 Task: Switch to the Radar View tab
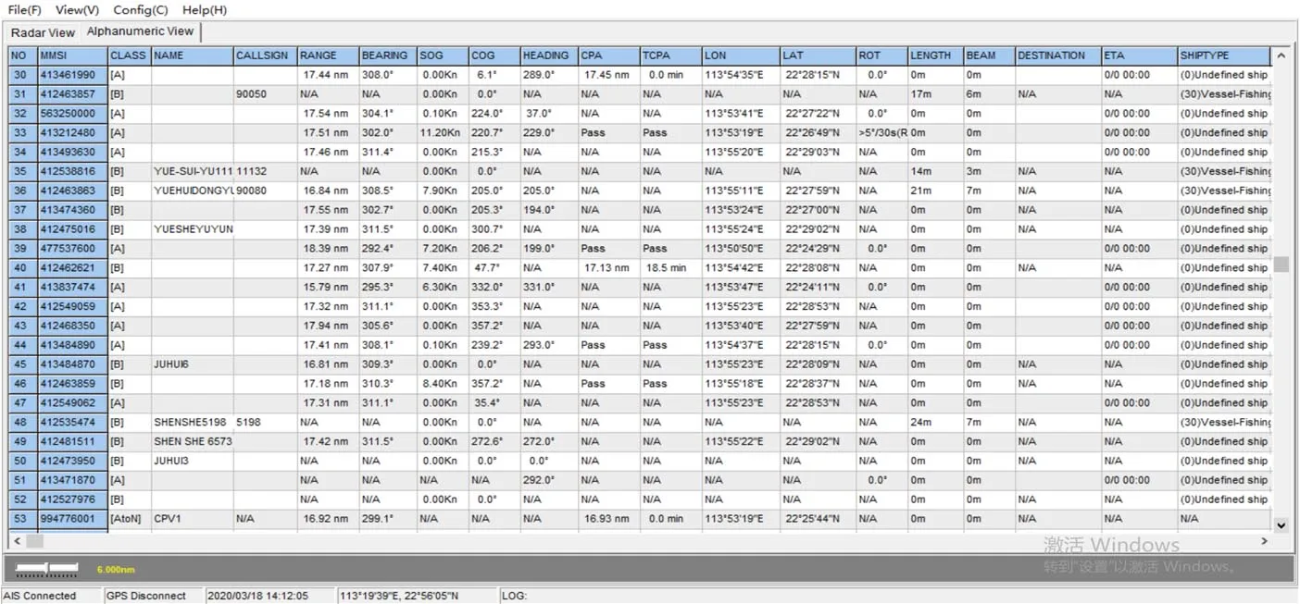pyautogui.click(x=43, y=32)
